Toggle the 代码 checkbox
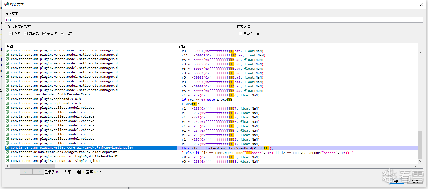The image size is (428, 189). coord(63,33)
